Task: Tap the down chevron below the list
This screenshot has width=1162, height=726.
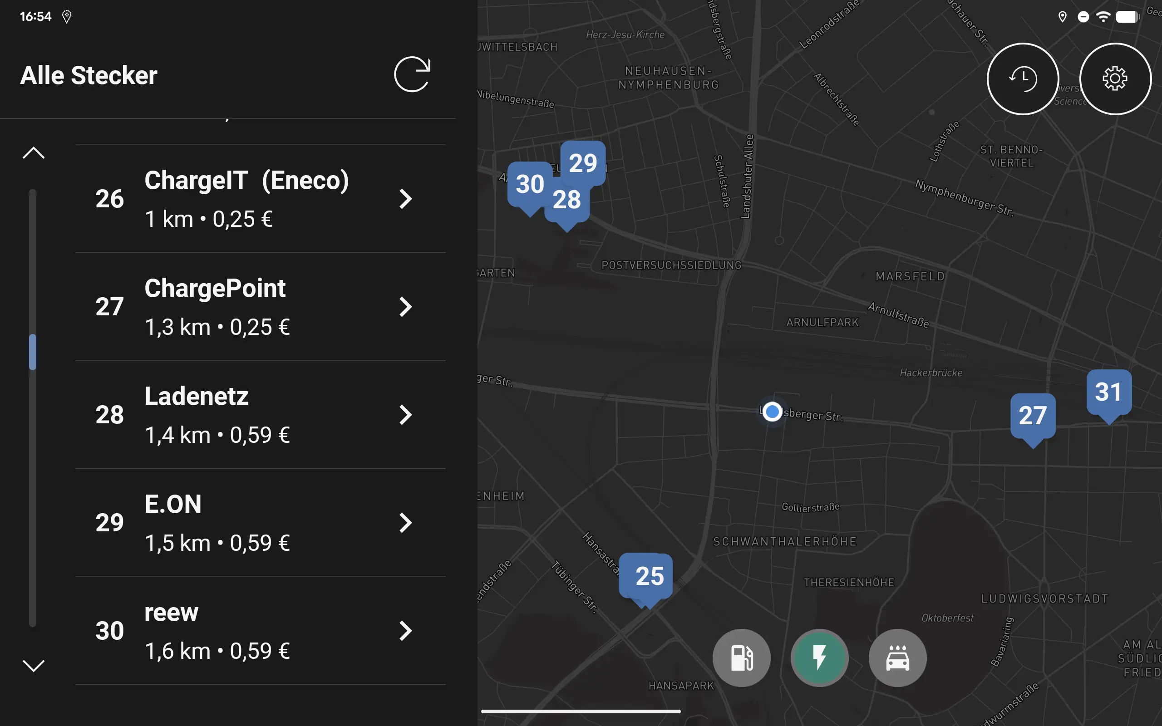Action: point(34,665)
